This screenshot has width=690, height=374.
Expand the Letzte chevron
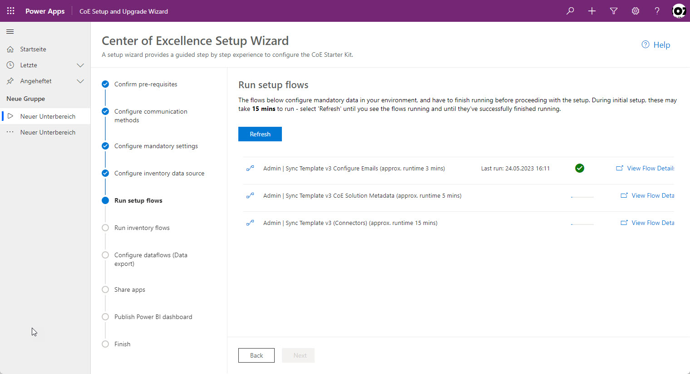80,65
